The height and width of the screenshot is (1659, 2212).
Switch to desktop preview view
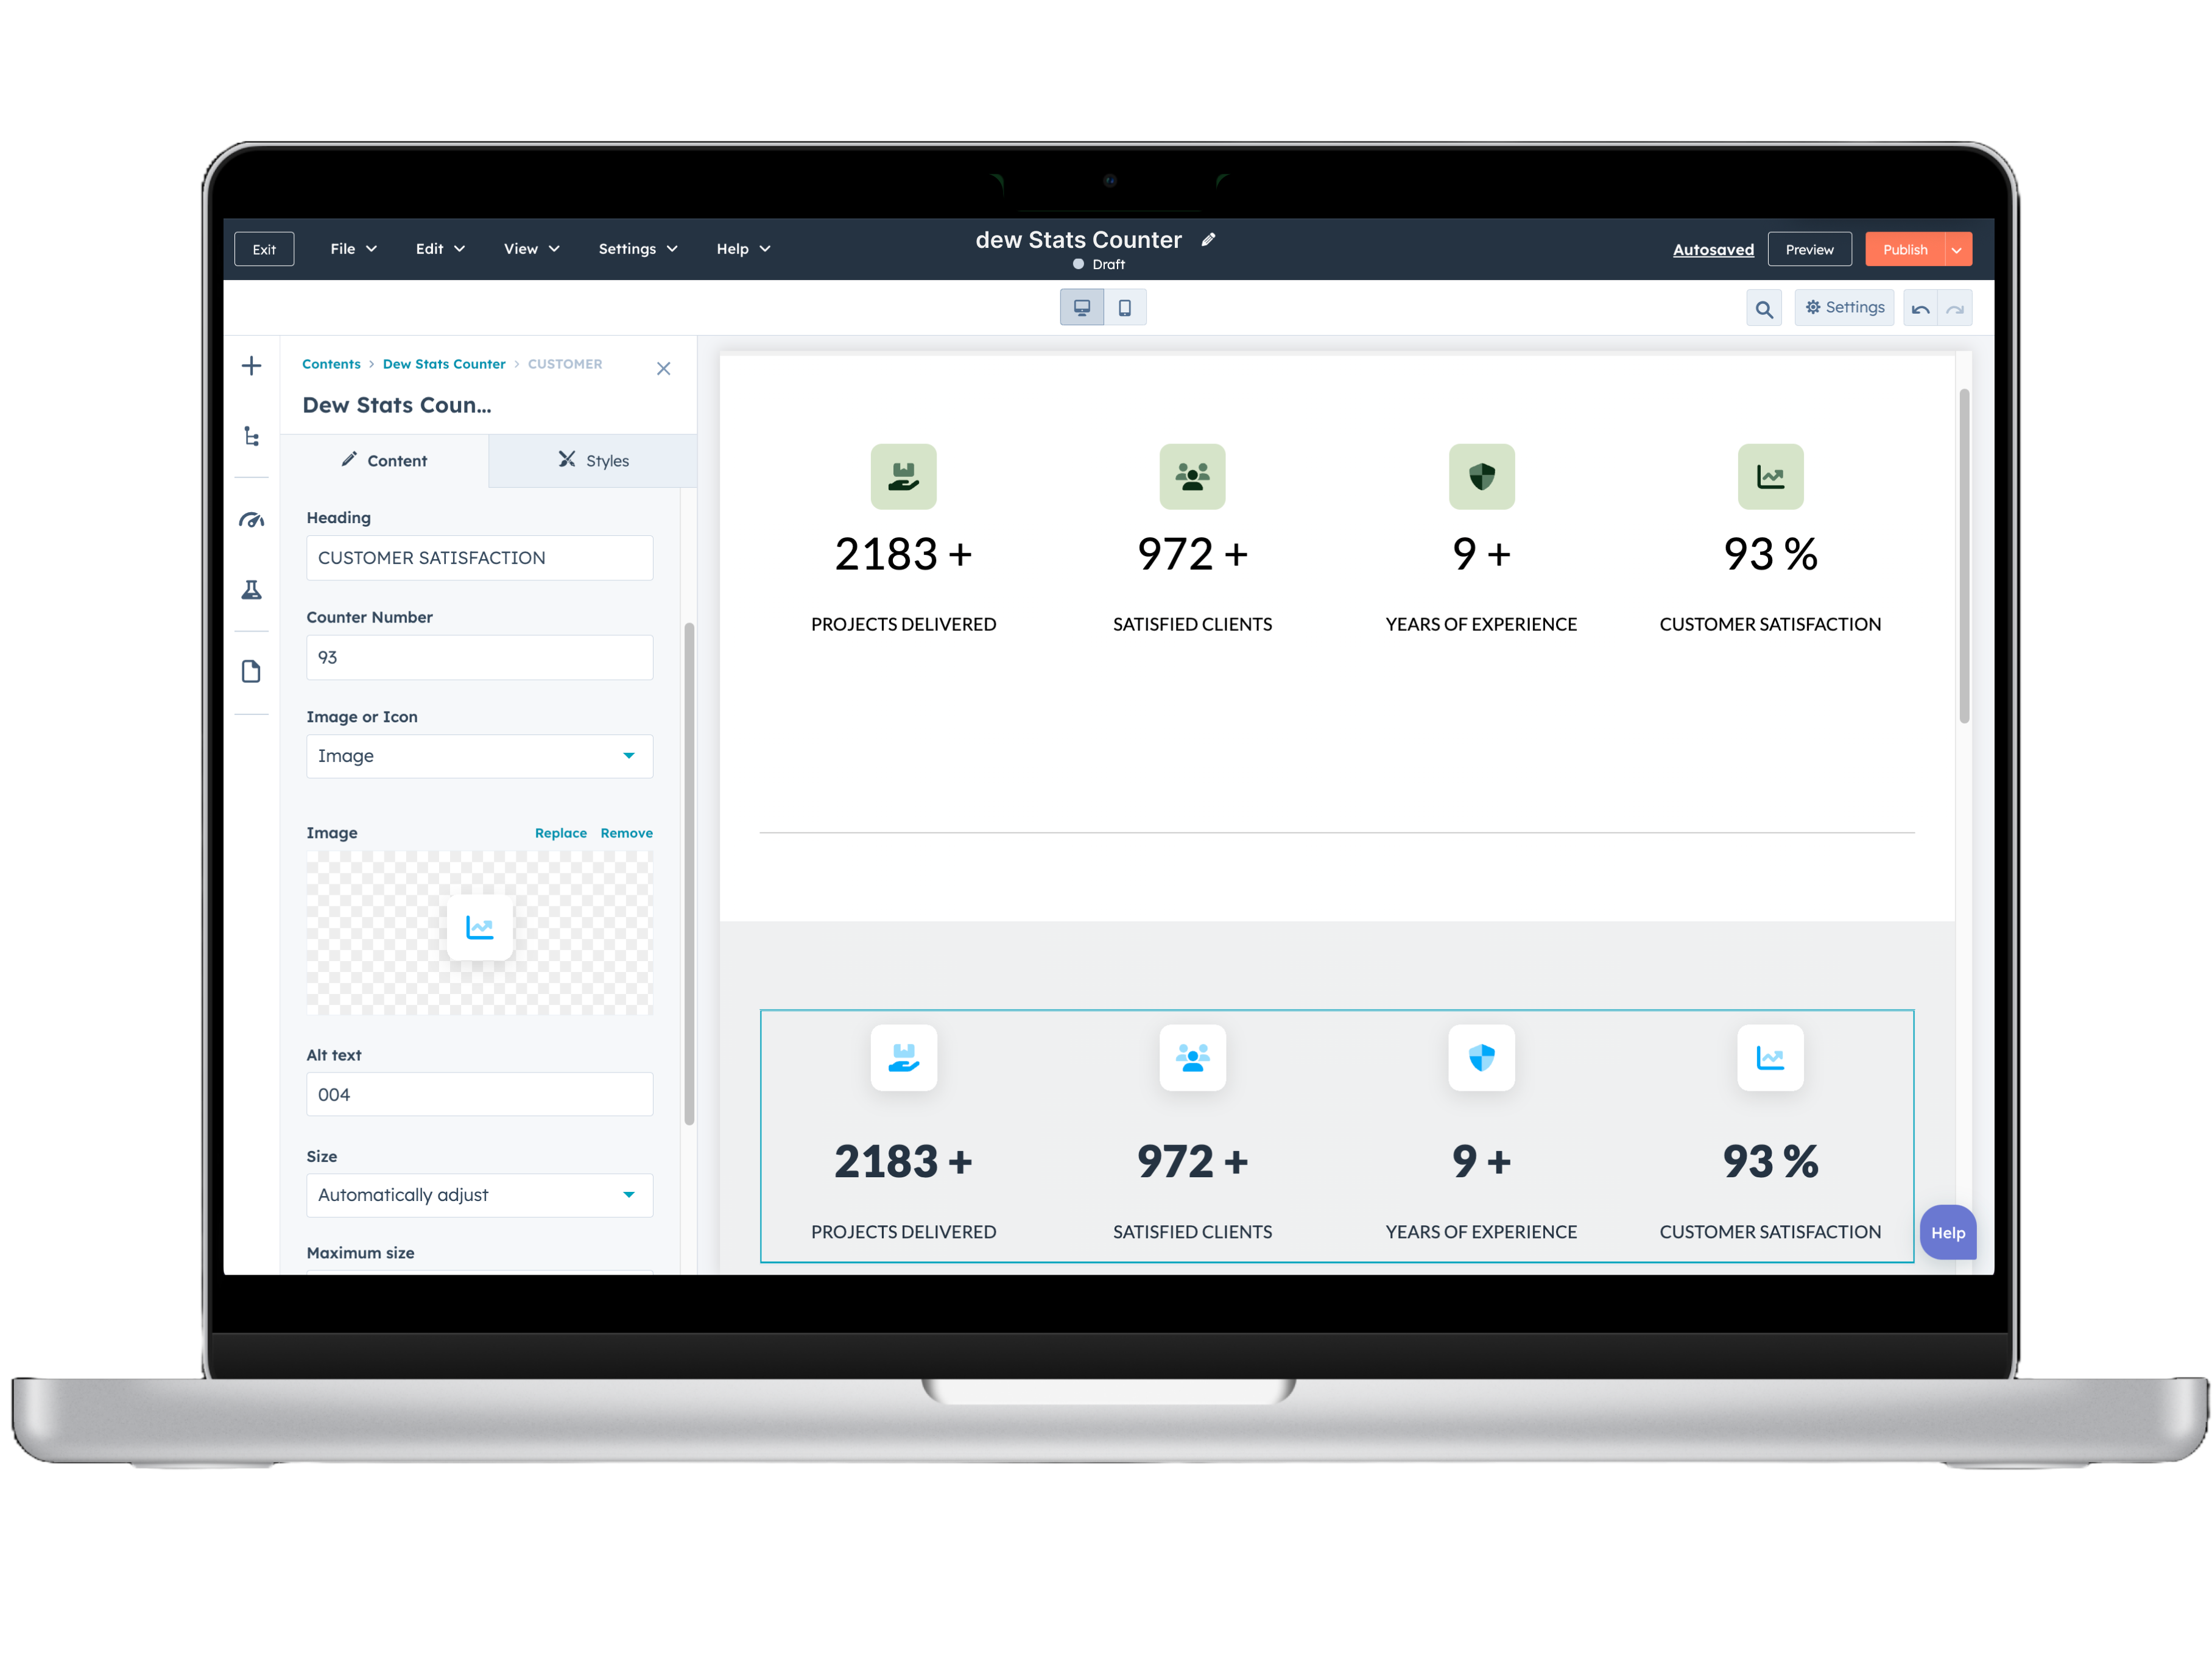[x=1082, y=308]
